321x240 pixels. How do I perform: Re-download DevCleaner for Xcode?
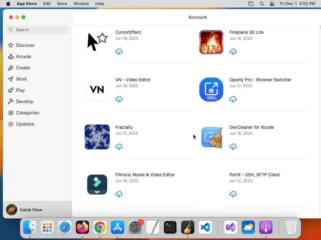click(233, 147)
